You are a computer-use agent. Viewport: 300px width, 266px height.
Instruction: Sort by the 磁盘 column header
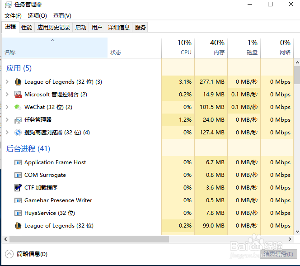pyautogui.click(x=244, y=47)
